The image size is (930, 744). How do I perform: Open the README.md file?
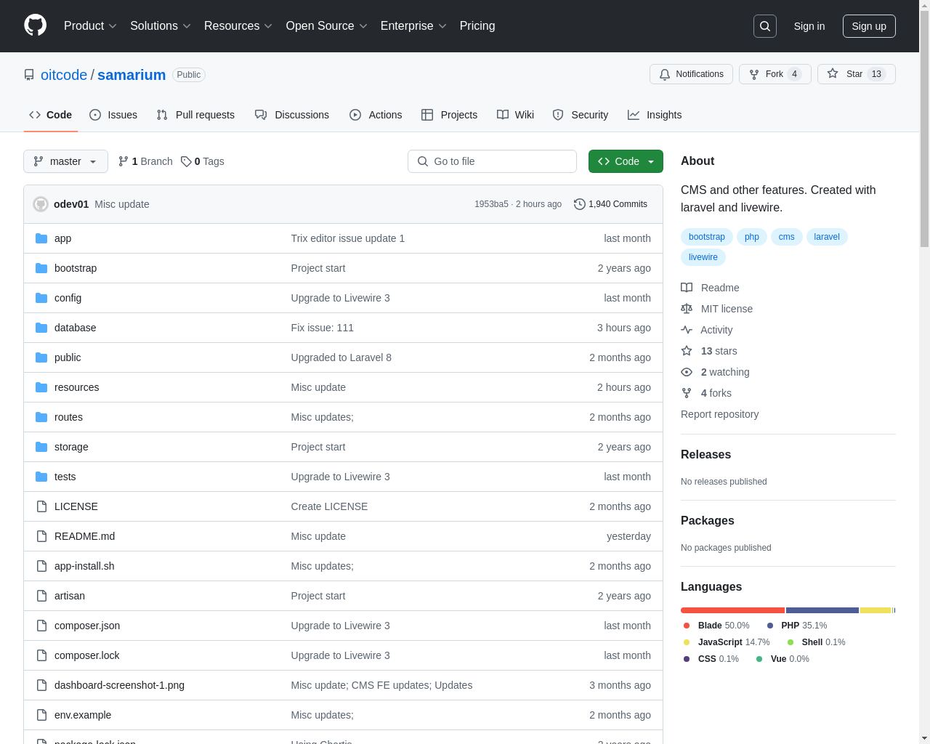coord(84,536)
